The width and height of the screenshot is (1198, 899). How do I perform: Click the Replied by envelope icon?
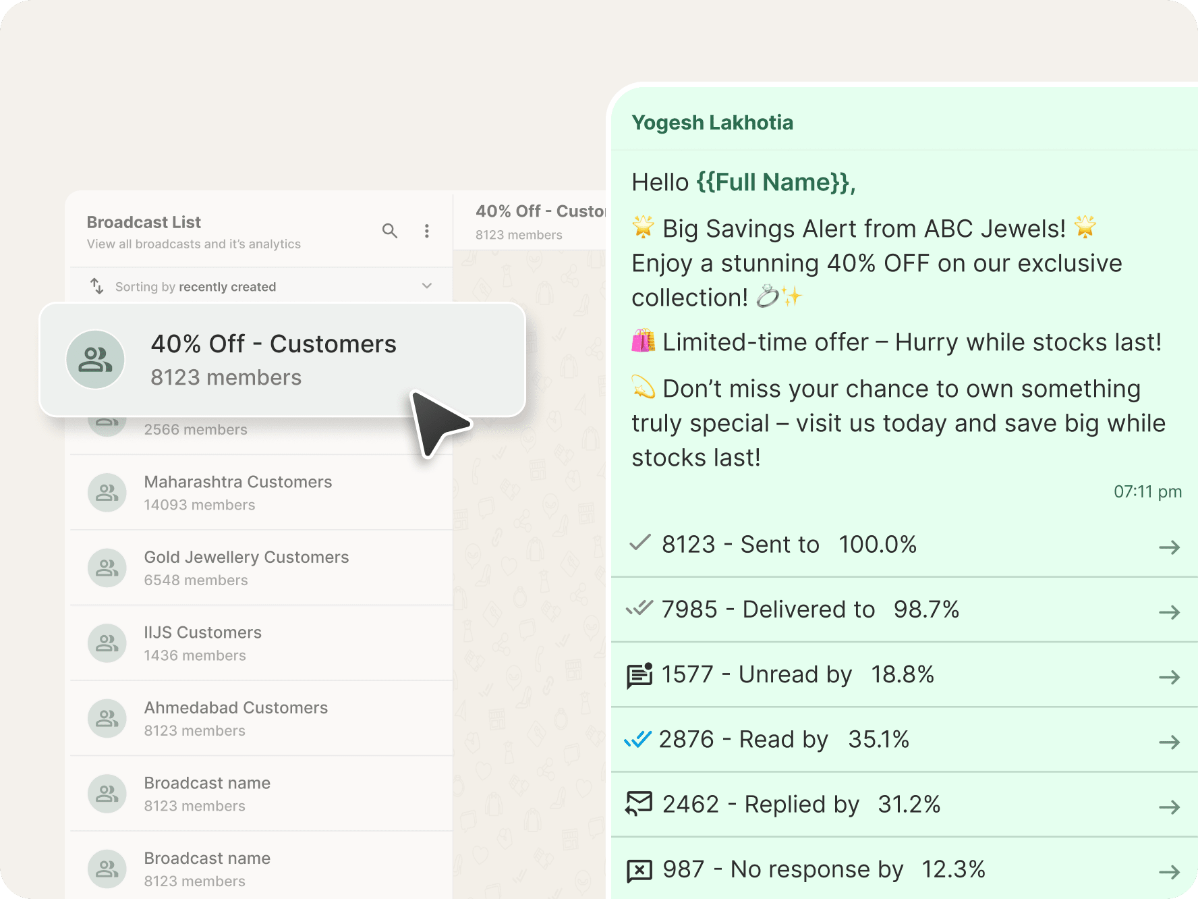pyautogui.click(x=639, y=805)
